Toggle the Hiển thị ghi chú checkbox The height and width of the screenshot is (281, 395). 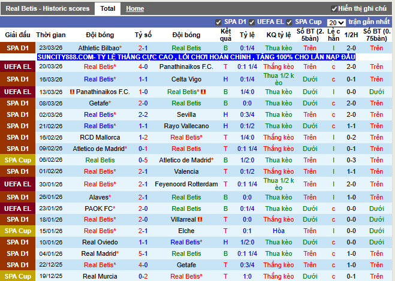pyautogui.click(x=334, y=9)
